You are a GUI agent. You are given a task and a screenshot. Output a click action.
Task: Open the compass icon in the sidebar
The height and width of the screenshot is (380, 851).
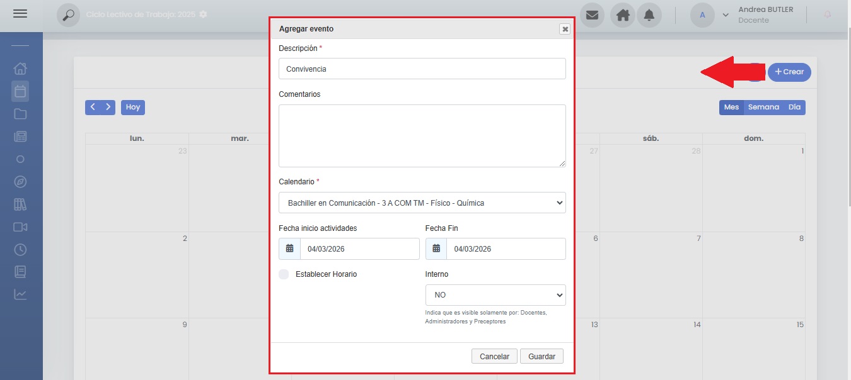click(x=20, y=182)
